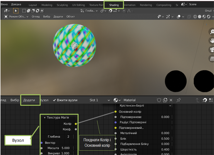Image resolution: width=214 pixels, height=155 pixels.
Task: Unlink material with the X icon
Action: tap(171, 100)
